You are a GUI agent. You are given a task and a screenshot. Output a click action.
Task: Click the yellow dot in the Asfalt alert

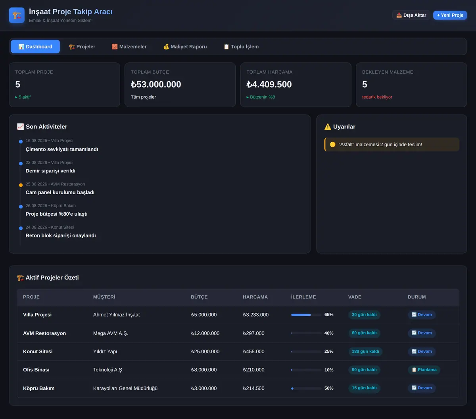pos(333,145)
